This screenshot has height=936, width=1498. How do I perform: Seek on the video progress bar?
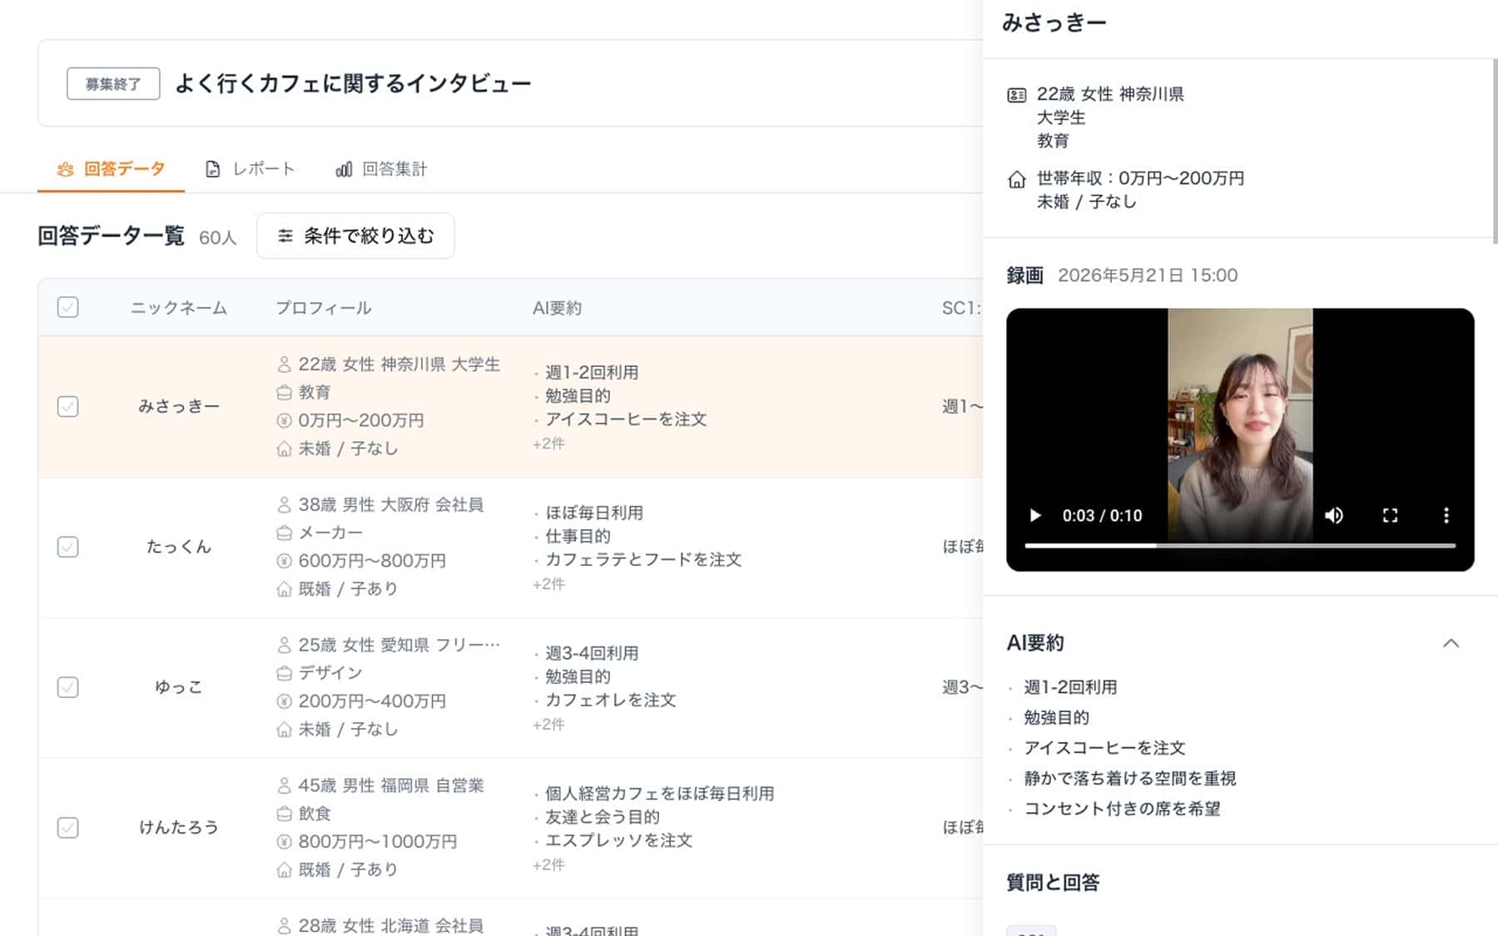pyautogui.click(x=1240, y=546)
